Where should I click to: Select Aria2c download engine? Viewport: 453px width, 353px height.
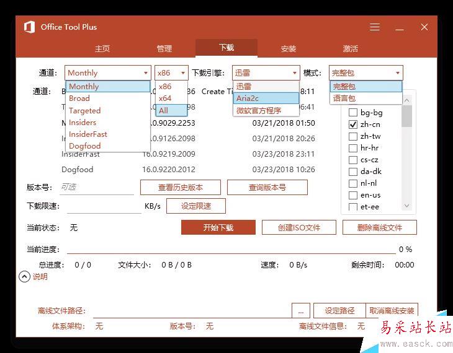(x=266, y=98)
